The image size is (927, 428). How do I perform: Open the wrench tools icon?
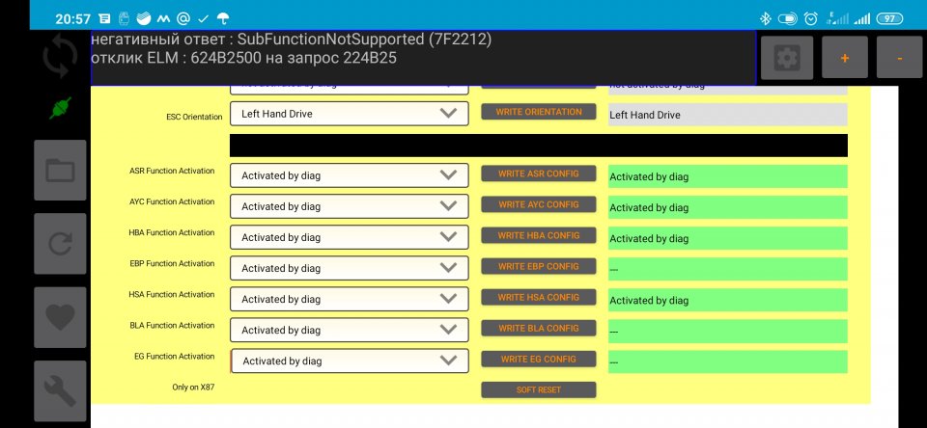pyautogui.click(x=60, y=388)
